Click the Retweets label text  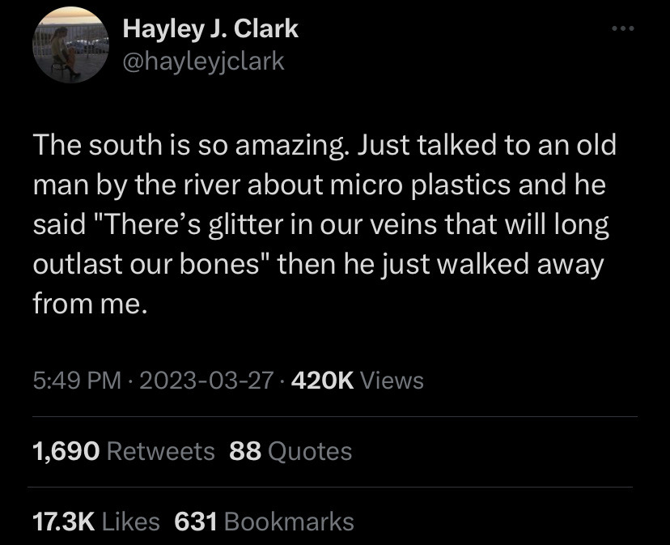(161, 451)
